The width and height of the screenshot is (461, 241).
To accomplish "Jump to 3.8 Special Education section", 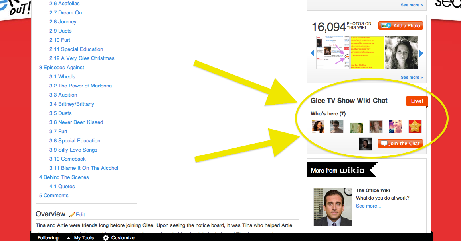I will [x=75, y=140].
